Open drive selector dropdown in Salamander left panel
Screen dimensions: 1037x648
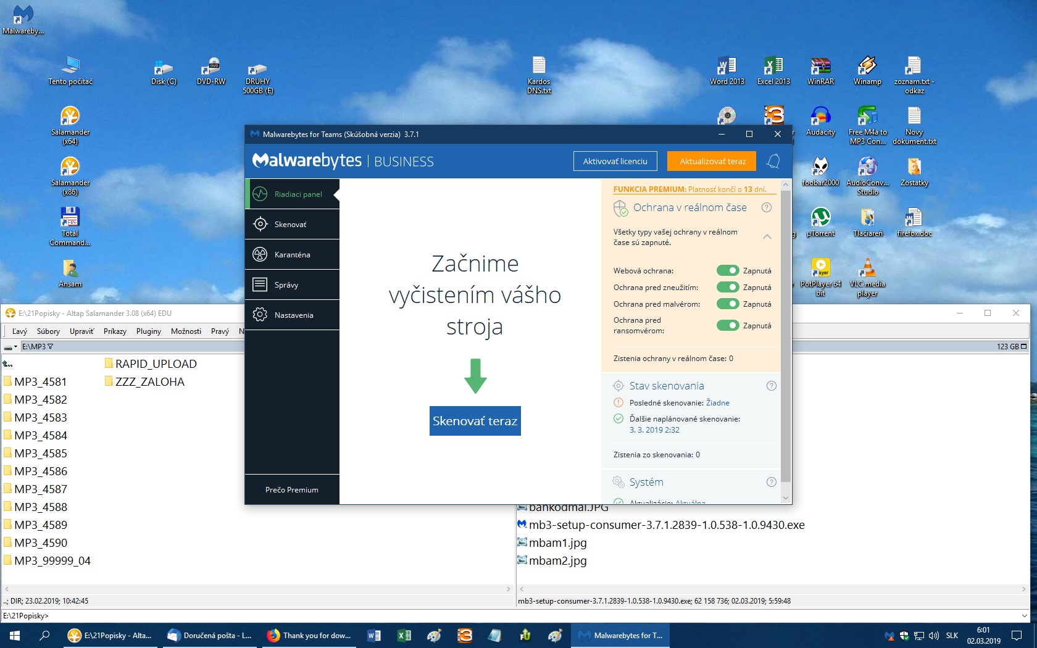(10, 346)
